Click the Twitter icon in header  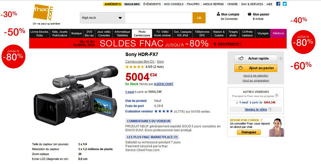click(x=285, y=4)
